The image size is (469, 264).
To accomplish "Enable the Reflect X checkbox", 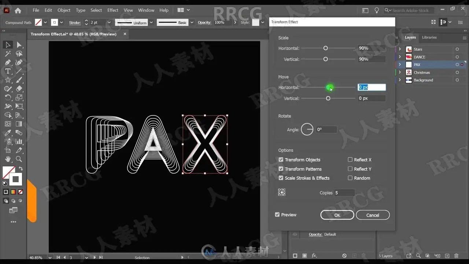I will (x=350, y=159).
